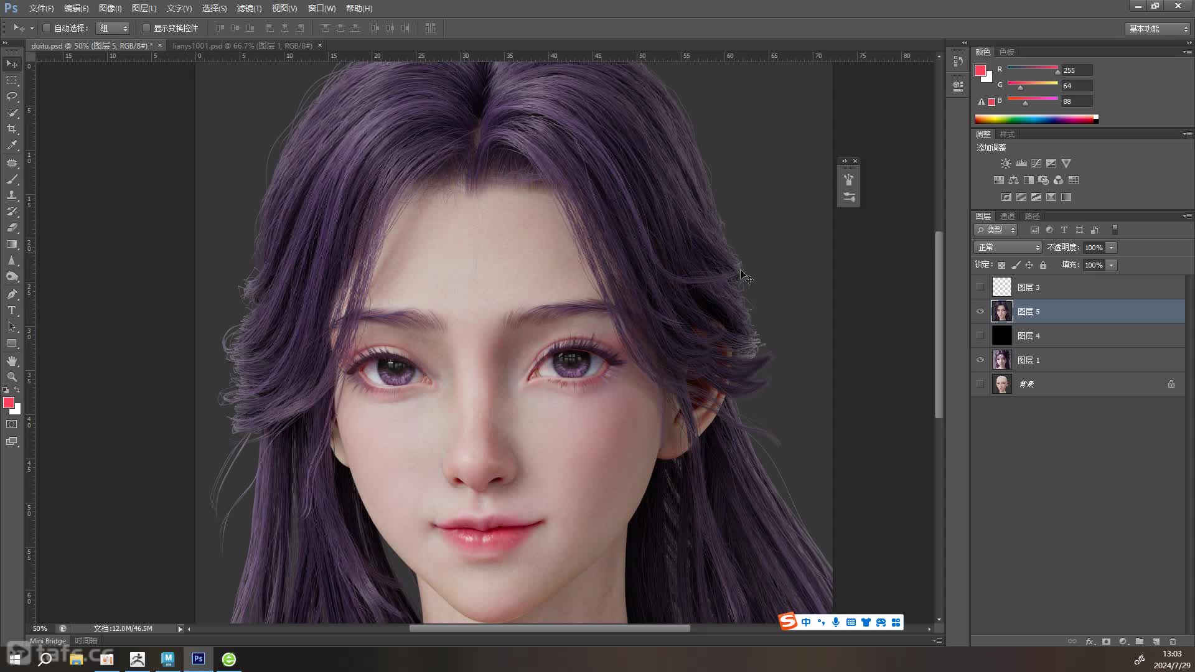Select the Clone Stamp tool
The image size is (1195, 672).
[12, 195]
